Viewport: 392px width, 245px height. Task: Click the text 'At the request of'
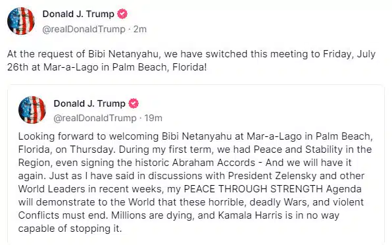pos(46,54)
